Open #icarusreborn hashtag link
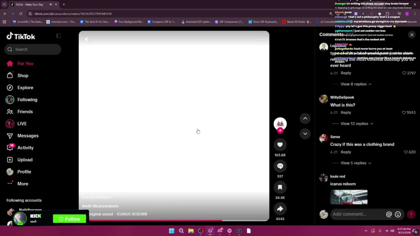This screenshot has height=236, width=420. tap(105, 206)
